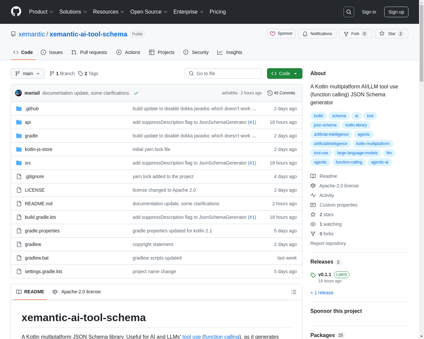Image resolution: width=424 pixels, height=339 pixels.
Task: Expand the Enterprise menu
Action: tap(188, 12)
